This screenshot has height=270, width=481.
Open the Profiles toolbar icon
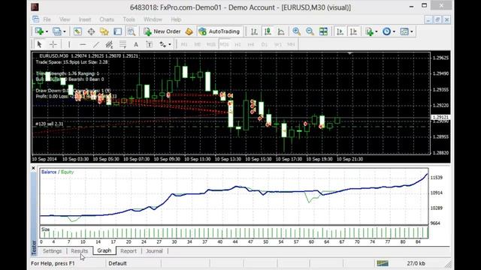57,31
